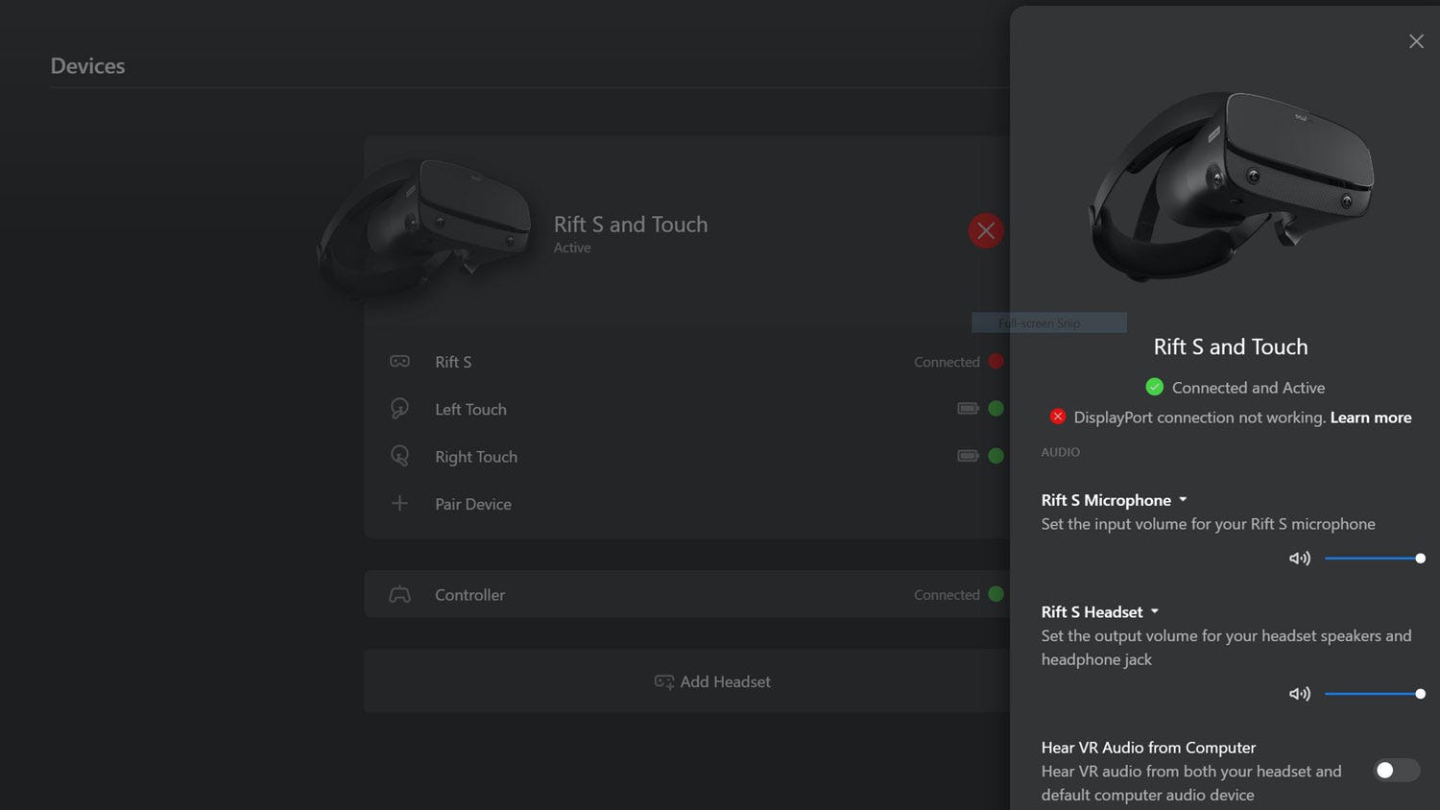The image size is (1440, 810).
Task: Open the Rift S Headset dropdown
Action: click(1100, 612)
